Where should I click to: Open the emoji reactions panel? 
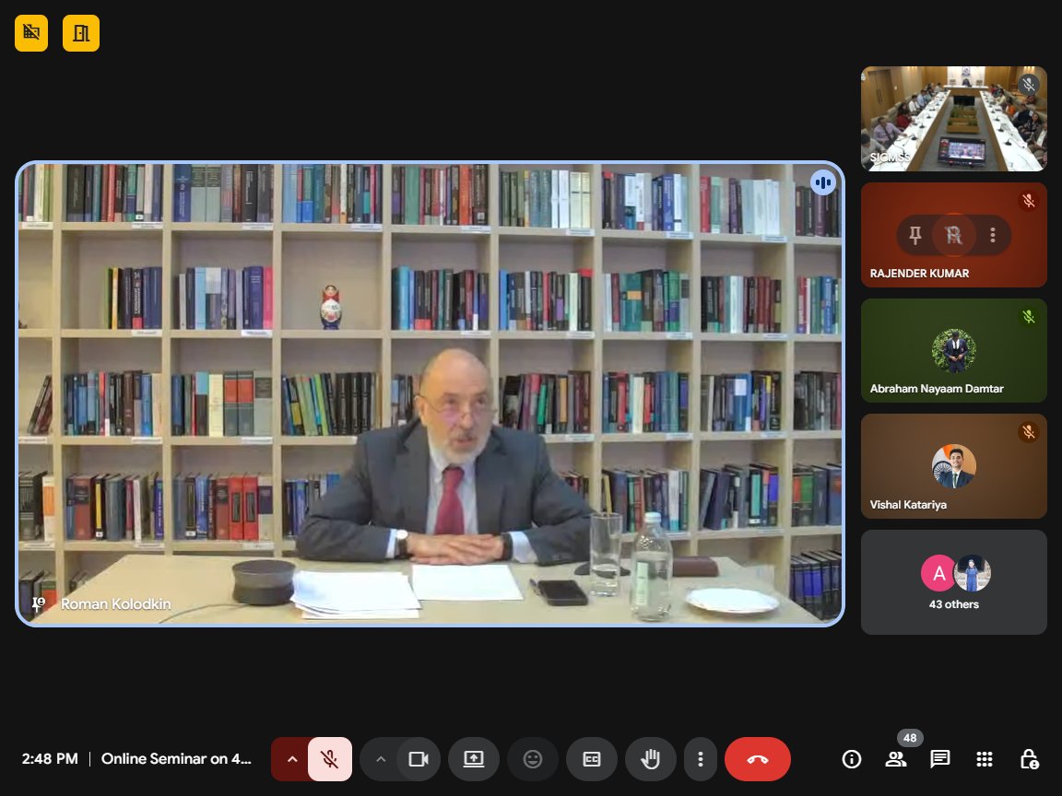pos(533,759)
